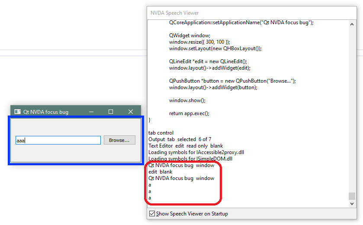This screenshot has height=225, width=363.
Task: Click the "return app.exec();" code line
Action: [189, 113]
